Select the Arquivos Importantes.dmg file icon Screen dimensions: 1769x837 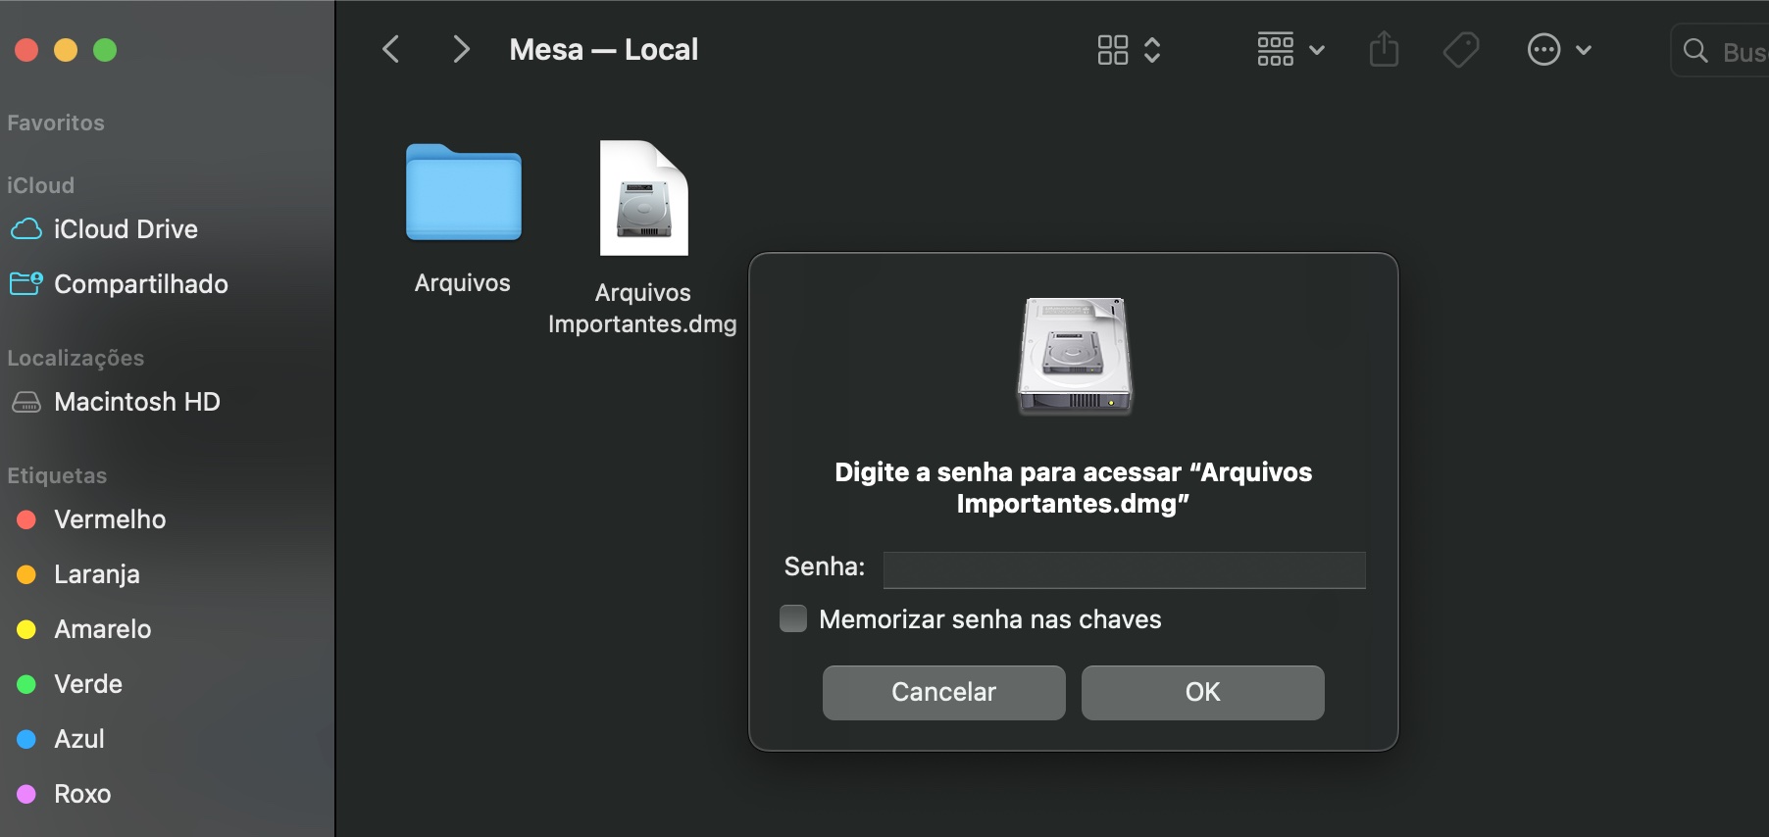click(x=644, y=198)
